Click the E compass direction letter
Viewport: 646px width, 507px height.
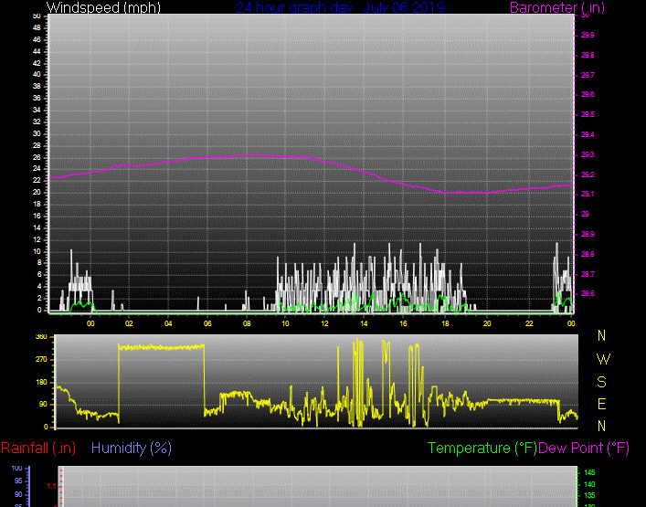(603, 404)
